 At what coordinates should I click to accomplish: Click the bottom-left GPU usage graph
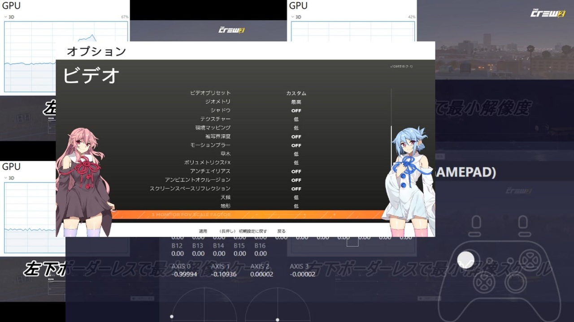coord(30,217)
